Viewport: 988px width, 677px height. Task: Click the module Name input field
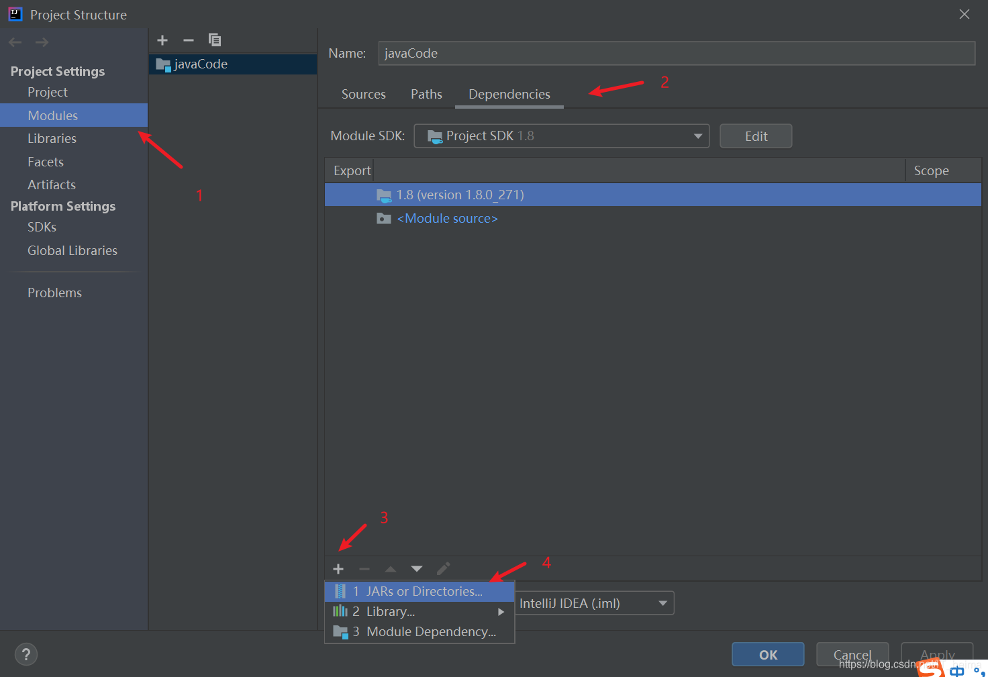click(x=677, y=54)
